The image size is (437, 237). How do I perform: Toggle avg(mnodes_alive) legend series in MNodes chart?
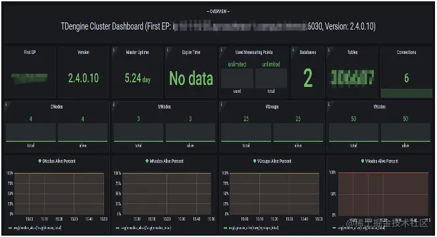coord(146,228)
